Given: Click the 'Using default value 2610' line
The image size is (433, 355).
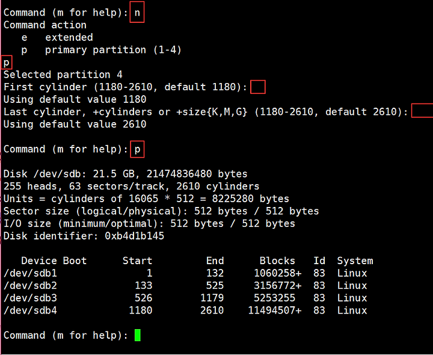Looking at the screenshot, I should (x=75, y=125).
